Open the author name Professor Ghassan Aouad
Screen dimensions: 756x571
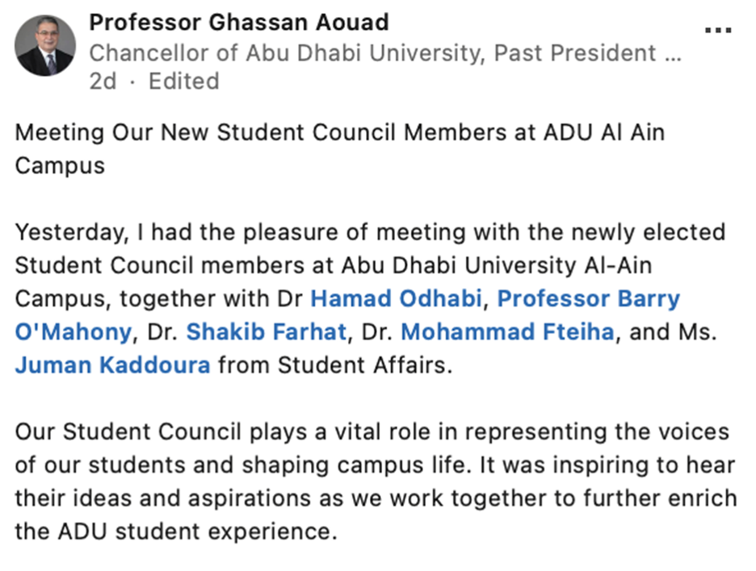[x=238, y=22]
